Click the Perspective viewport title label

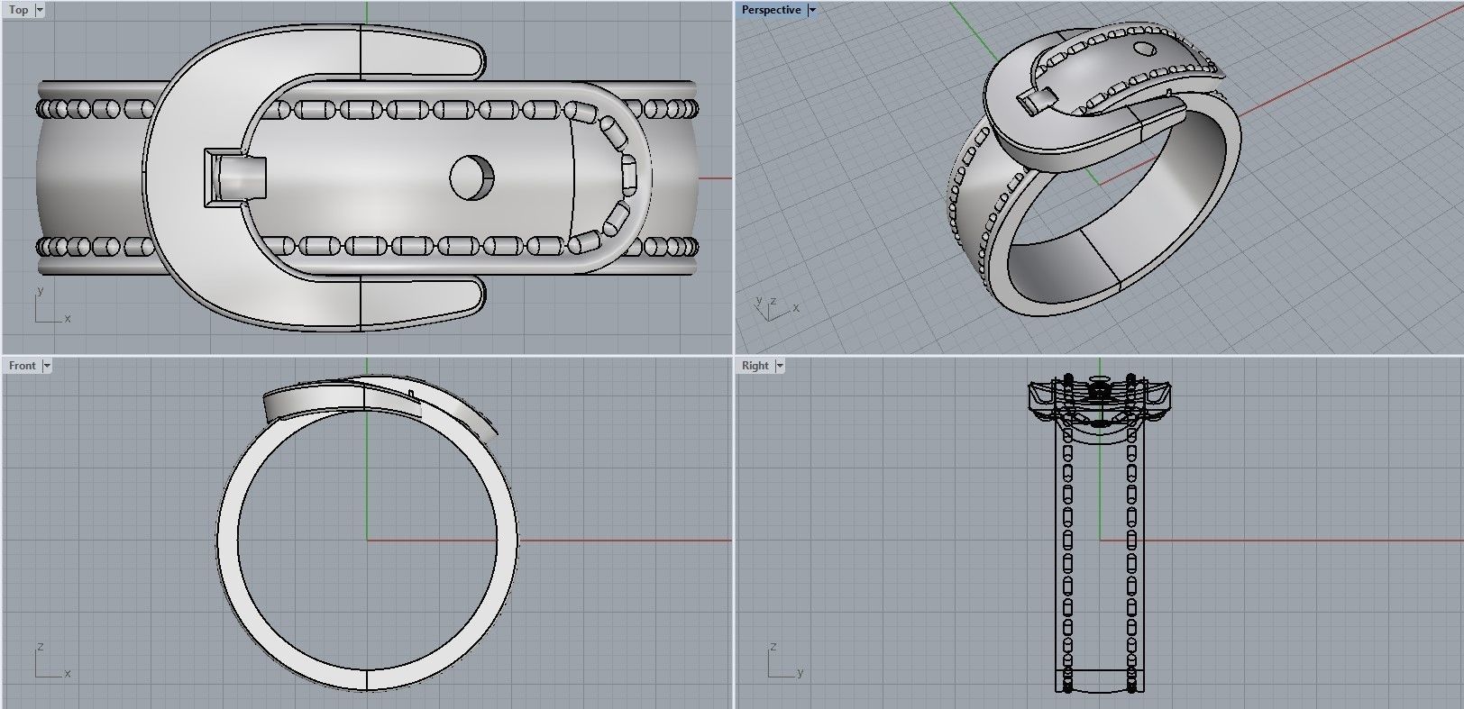[x=771, y=10]
